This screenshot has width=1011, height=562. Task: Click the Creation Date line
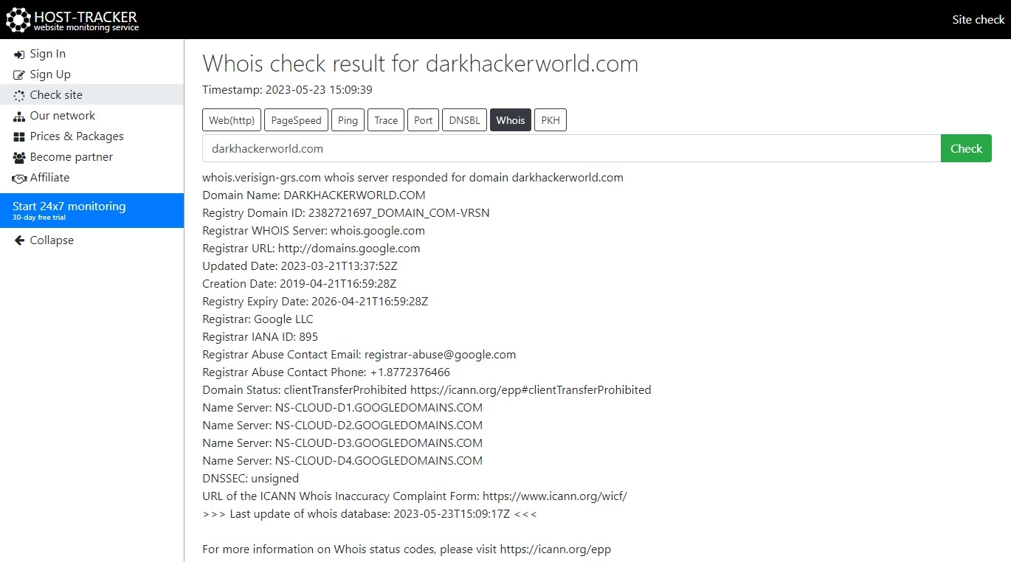coord(300,284)
